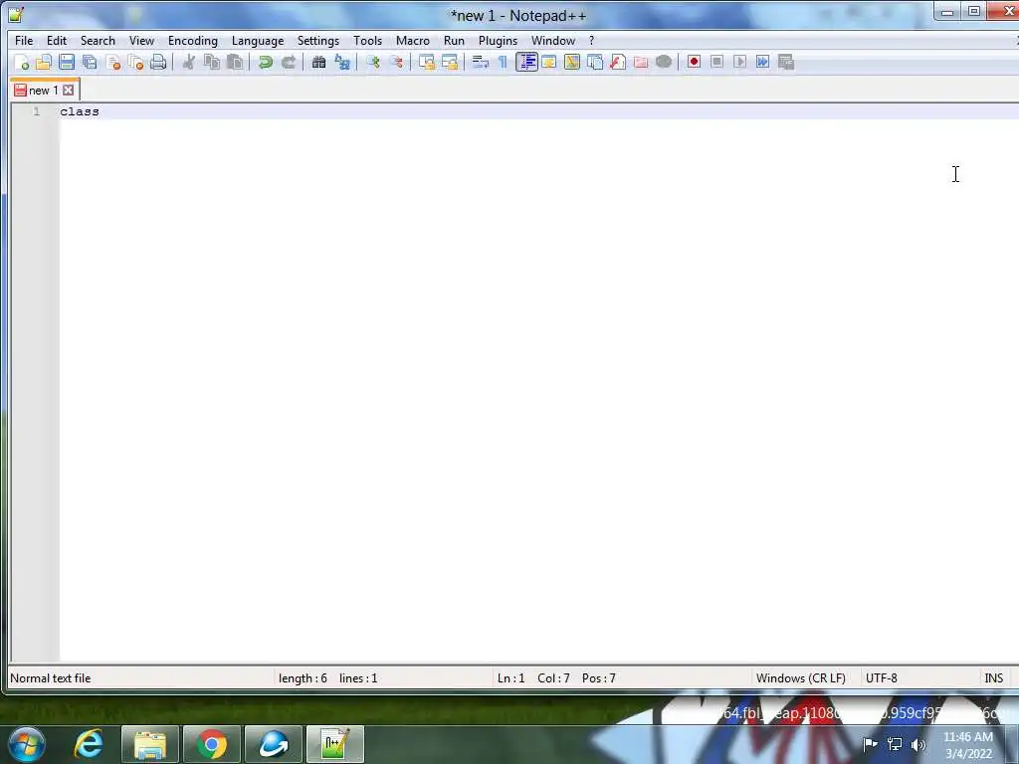Click the Cut scissors toolbar icon
Image resolution: width=1019 pixels, height=764 pixels.
point(188,63)
